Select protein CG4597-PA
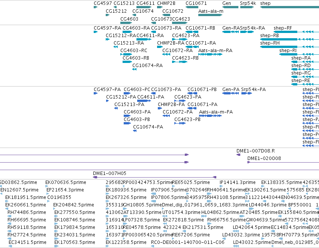 click(x=96, y=94)
